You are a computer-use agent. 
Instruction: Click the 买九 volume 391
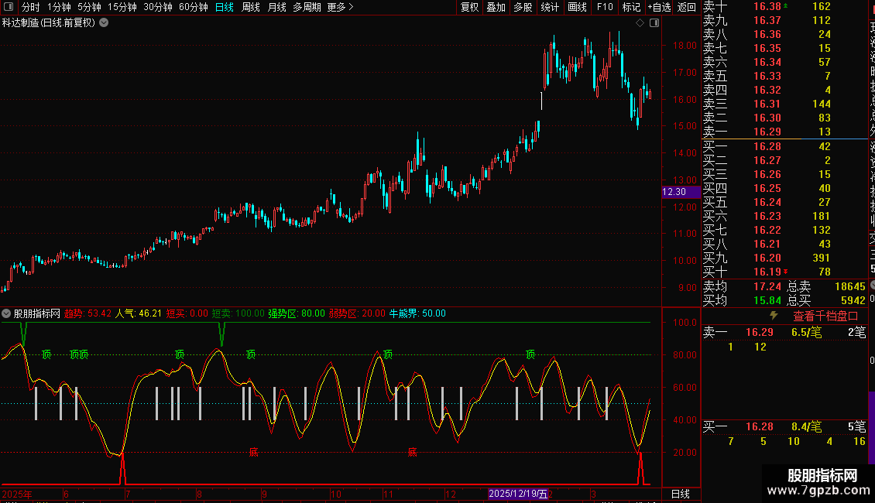(x=821, y=258)
